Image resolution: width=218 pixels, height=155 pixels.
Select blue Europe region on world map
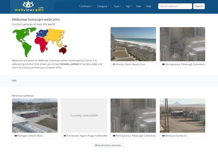tap(42, 34)
